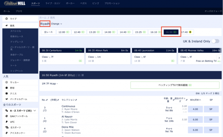Open the プロモーション top navigation tab
The image size is (223, 137).
112,3
